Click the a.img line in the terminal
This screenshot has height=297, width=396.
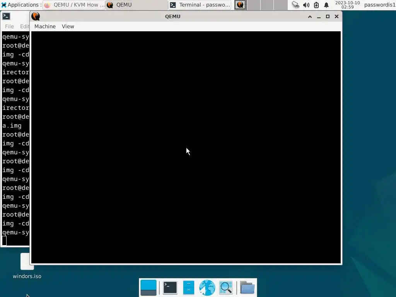(x=12, y=126)
